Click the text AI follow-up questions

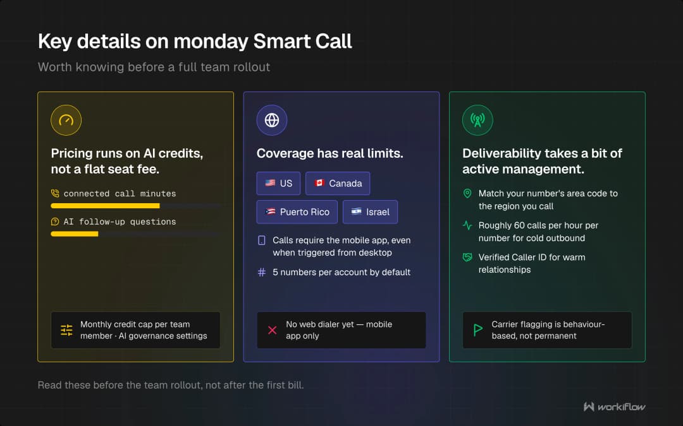coord(120,222)
